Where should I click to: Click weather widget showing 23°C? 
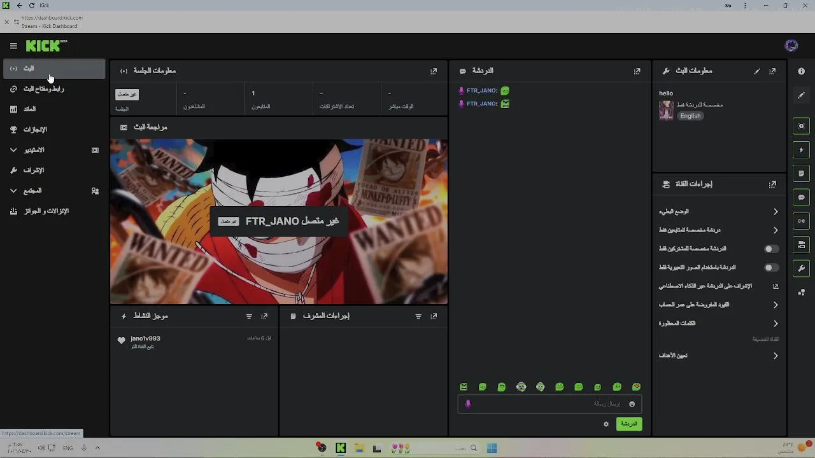[796, 448]
